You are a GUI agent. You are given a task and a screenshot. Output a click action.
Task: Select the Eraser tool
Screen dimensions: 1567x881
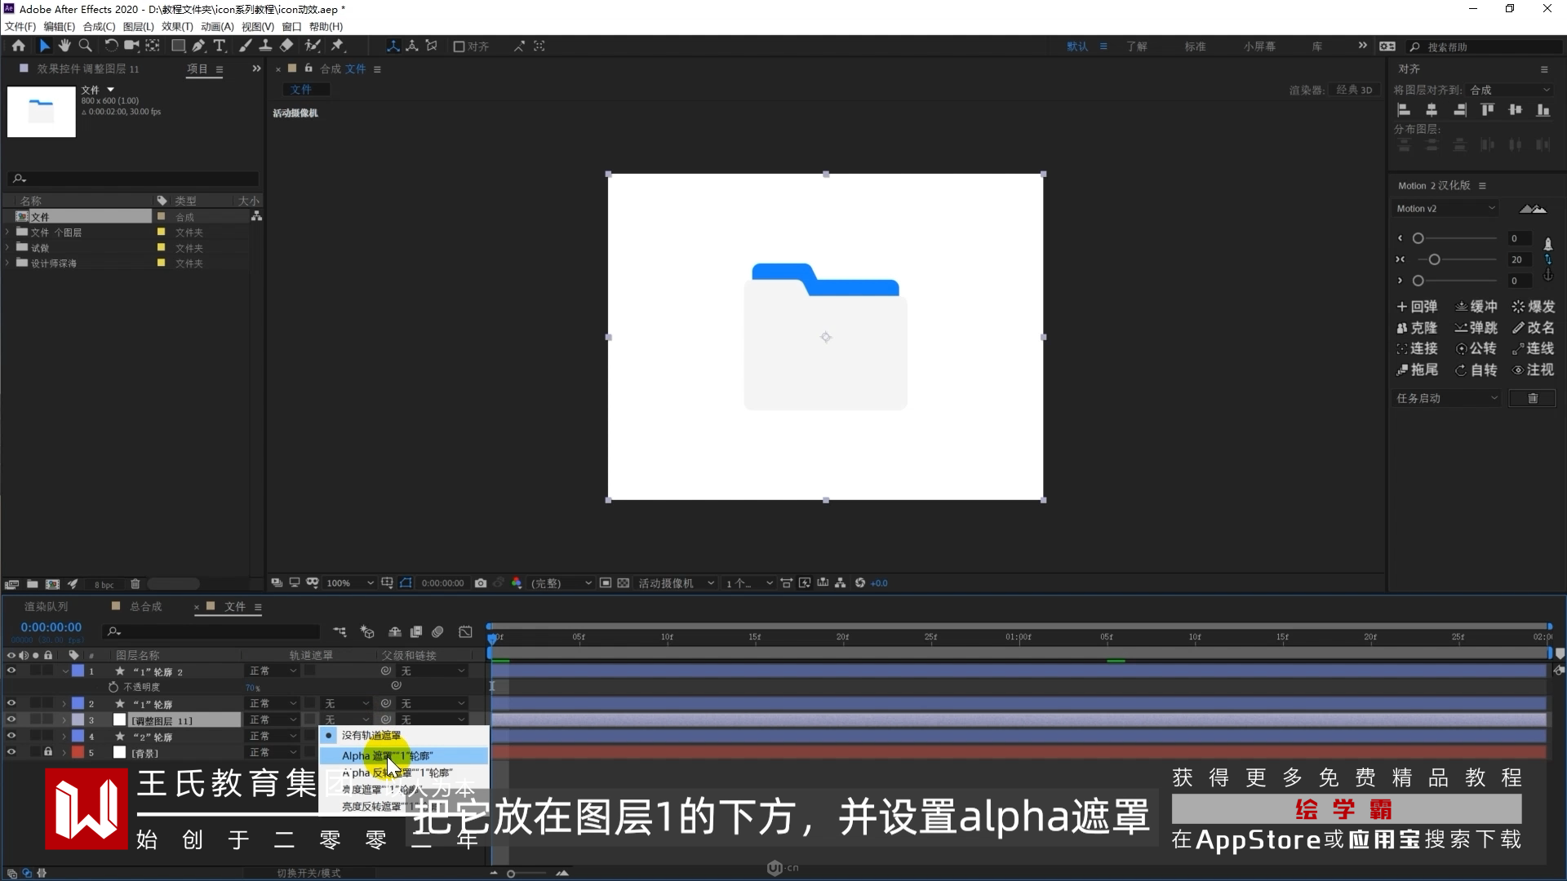coord(286,46)
